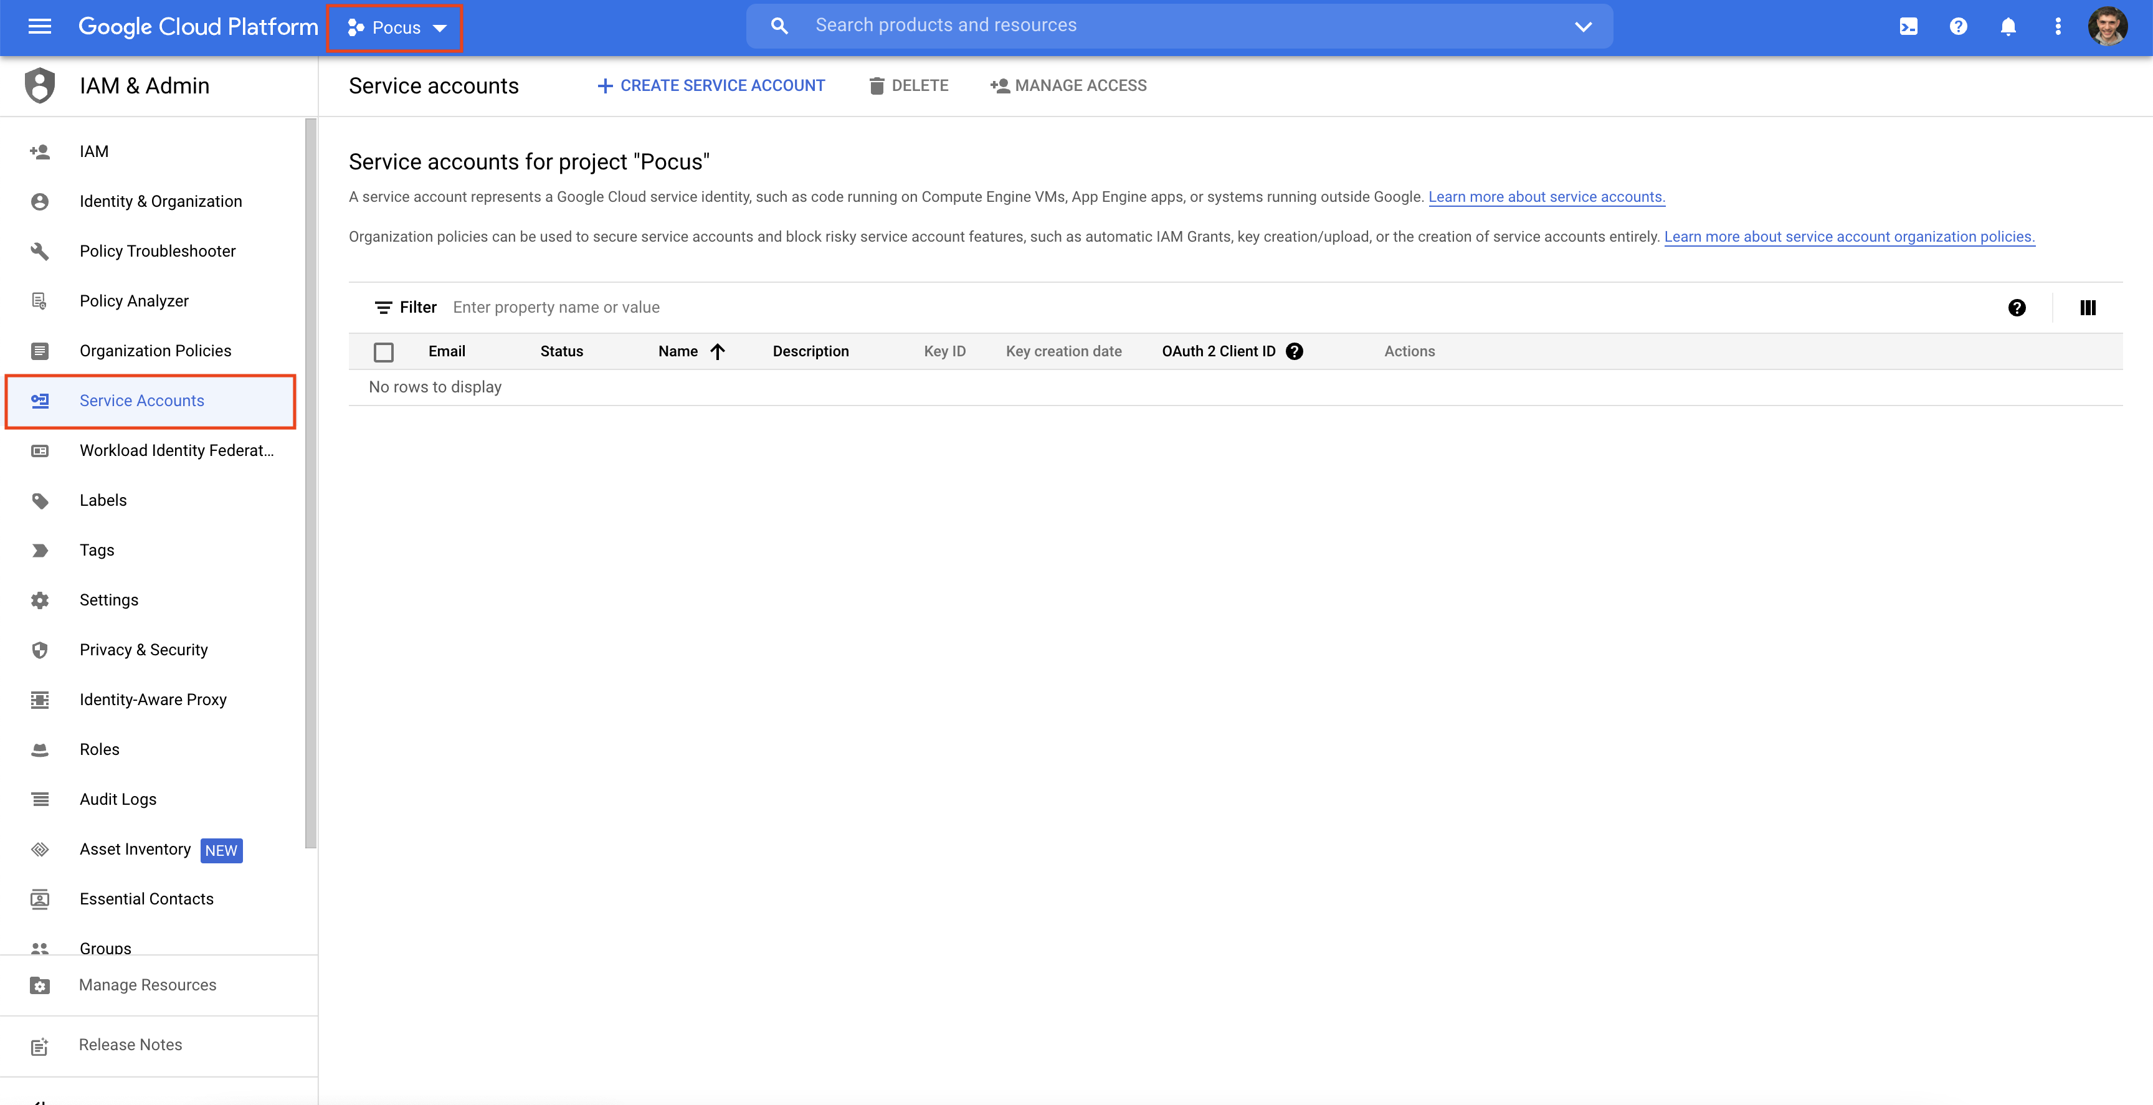Click OAuth 2 Client ID help icon
The image size is (2153, 1105).
1295,351
